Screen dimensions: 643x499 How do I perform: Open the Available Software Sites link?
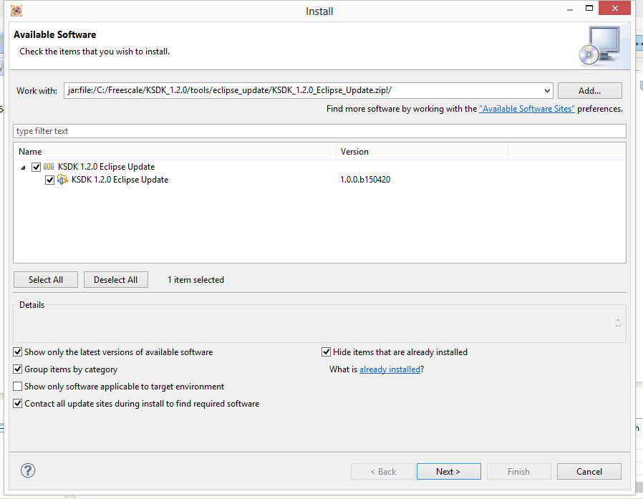pos(526,109)
